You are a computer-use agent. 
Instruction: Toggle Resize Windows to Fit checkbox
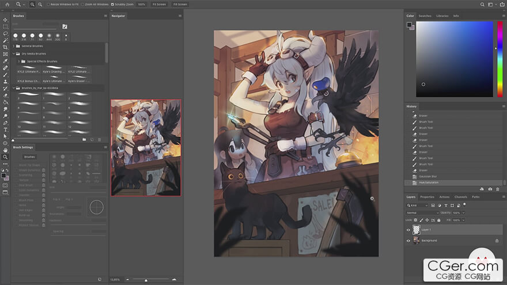click(x=48, y=4)
